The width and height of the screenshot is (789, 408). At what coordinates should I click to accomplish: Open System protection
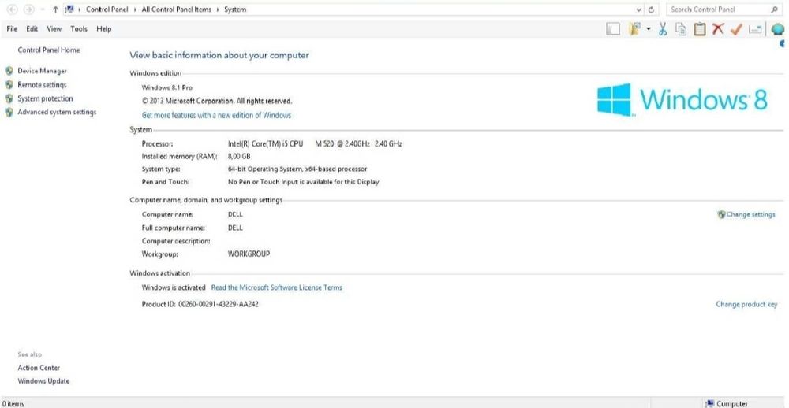(x=45, y=99)
